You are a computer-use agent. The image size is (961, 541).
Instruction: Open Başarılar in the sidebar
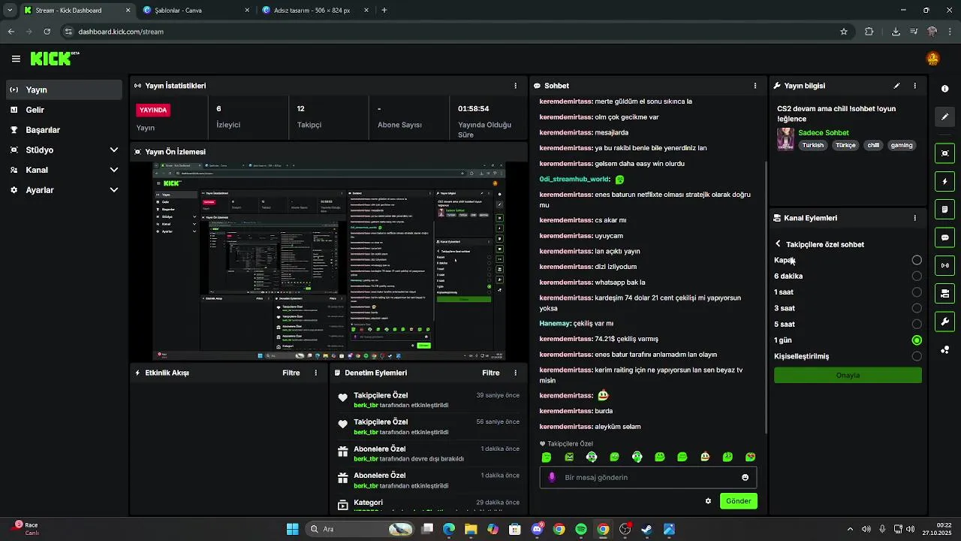click(64, 130)
